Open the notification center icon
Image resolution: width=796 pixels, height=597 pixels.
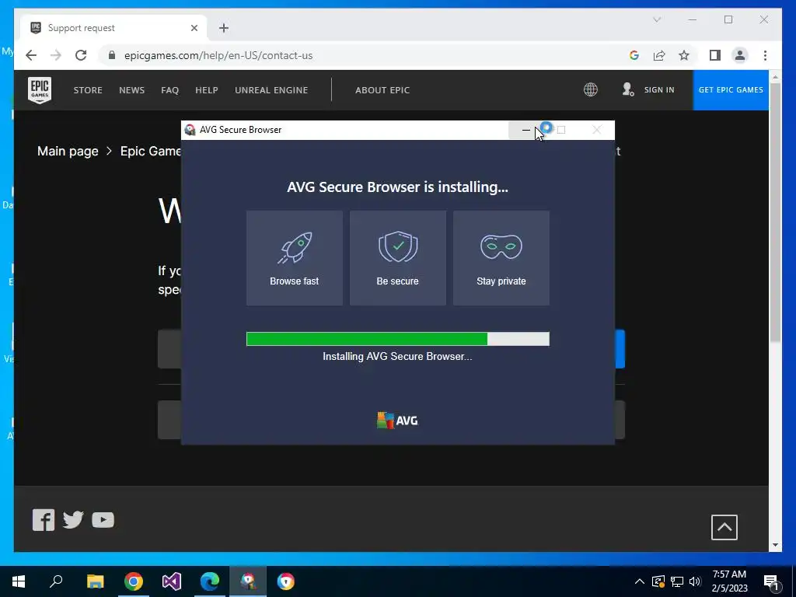point(772,581)
